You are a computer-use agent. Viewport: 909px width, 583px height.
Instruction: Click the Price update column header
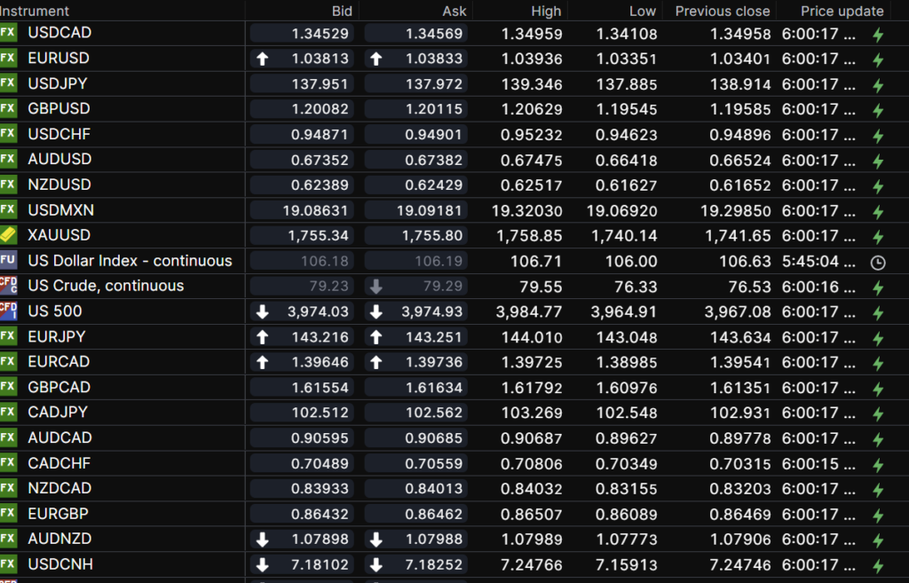click(842, 11)
